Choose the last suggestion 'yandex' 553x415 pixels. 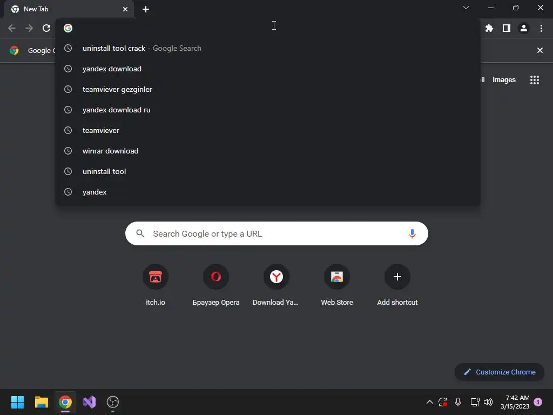pos(268,192)
